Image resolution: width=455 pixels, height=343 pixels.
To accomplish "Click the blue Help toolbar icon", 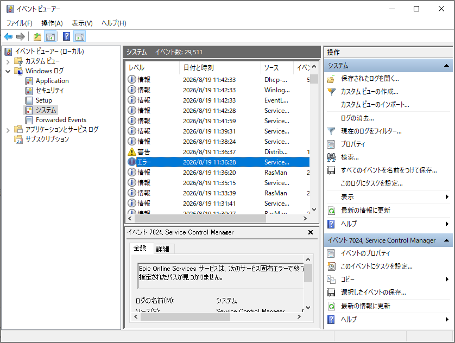I will pyautogui.click(x=66, y=36).
